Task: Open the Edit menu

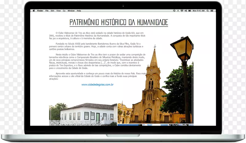Action: (53, 11)
